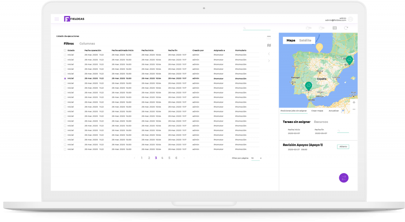
Task: Uncheck the selected purple row checkbox
Action: click(65, 79)
